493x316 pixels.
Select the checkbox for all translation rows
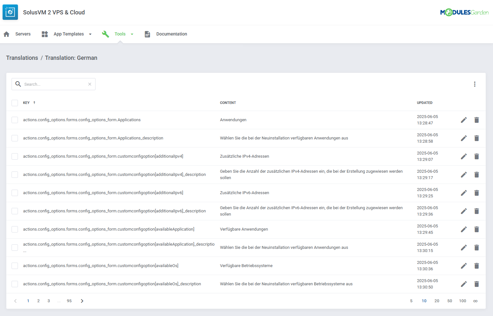pyautogui.click(x=15, y=103)
